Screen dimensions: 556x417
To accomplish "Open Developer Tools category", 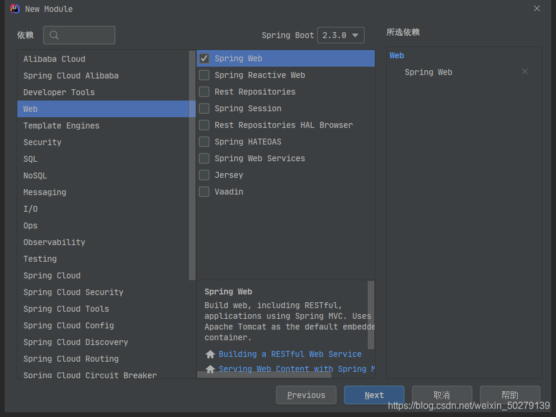I will point(103,92).
